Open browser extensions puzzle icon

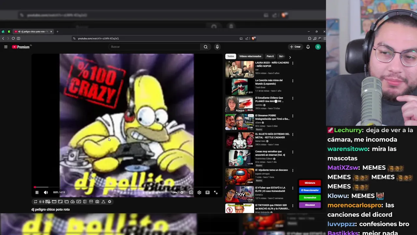pos(309,39)
